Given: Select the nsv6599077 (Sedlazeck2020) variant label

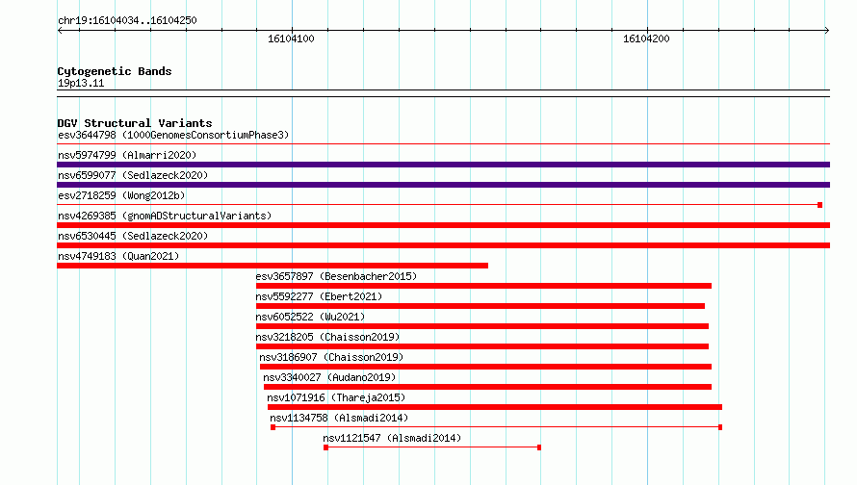Looking at the screenshot, I should [x=133, y=175].
